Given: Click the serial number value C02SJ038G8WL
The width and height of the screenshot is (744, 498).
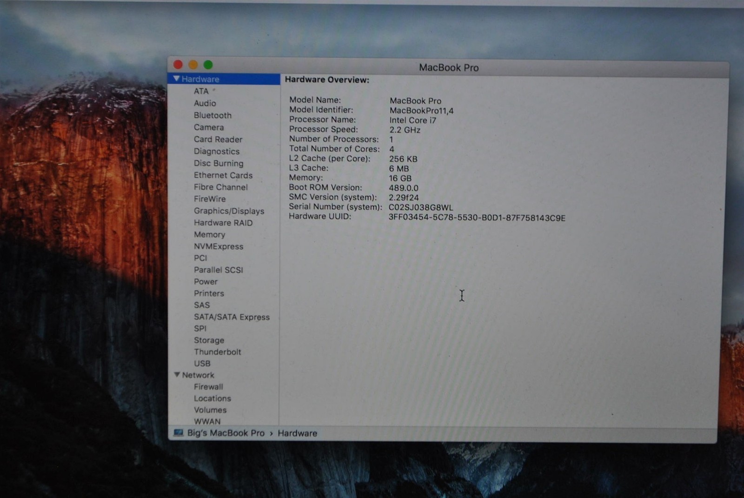Looking at the screenshot, I should [x=421, y=207].
